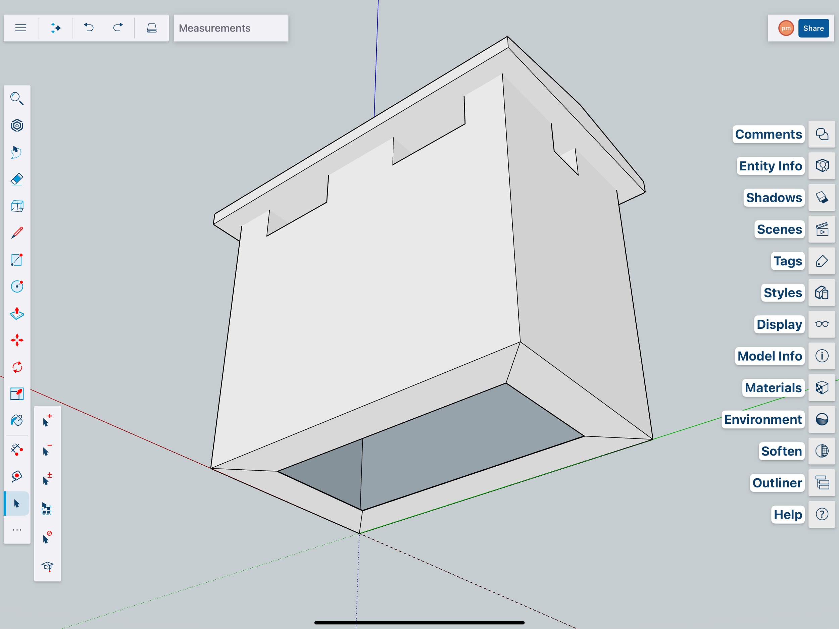
Task: Click the Model Info label
Action: point(770,356)
